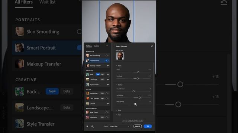238x133 pixels.
Task: Click the Colorize filter thumbnail icon
Action: click(88, 103)
